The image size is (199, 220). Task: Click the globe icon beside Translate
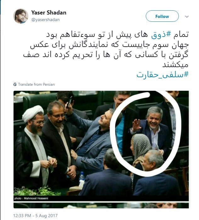coord(15,84)
